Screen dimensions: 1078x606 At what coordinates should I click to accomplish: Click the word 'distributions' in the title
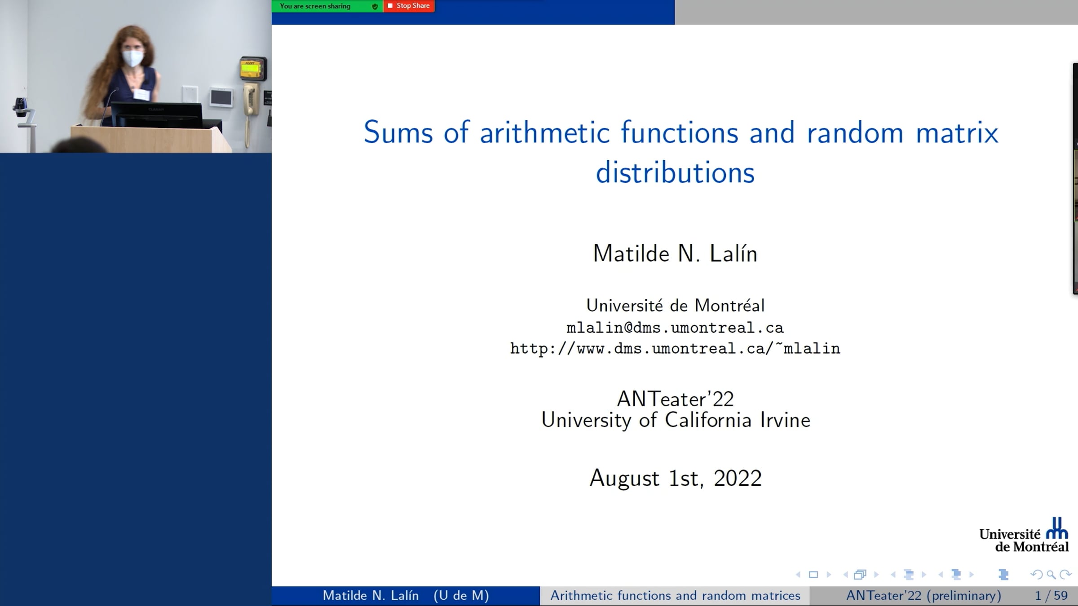coord(675,173)
